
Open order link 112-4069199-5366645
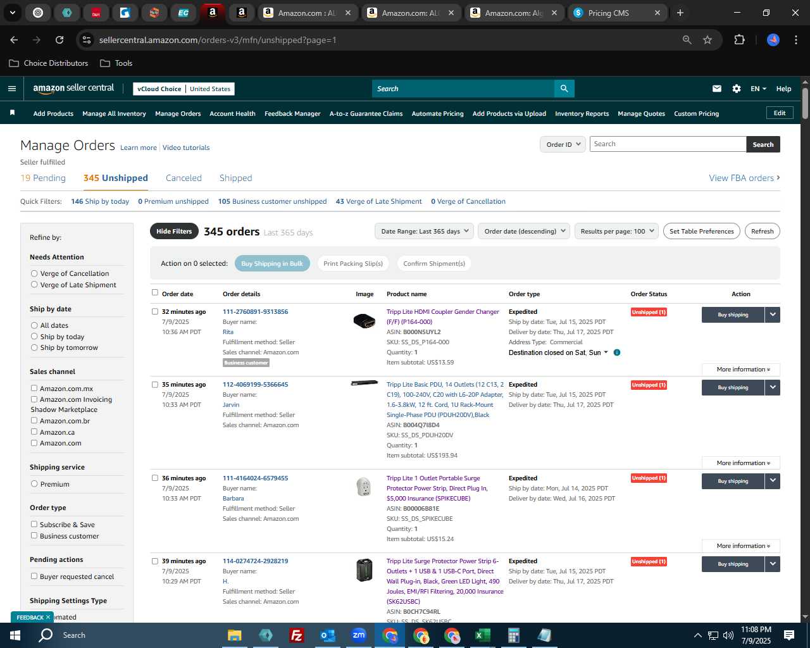point(255,384)
